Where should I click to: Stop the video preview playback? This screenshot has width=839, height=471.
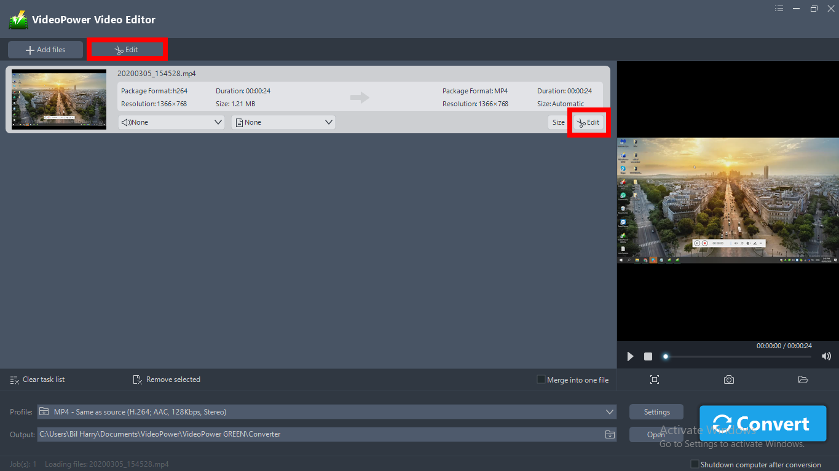coord(648,356)
